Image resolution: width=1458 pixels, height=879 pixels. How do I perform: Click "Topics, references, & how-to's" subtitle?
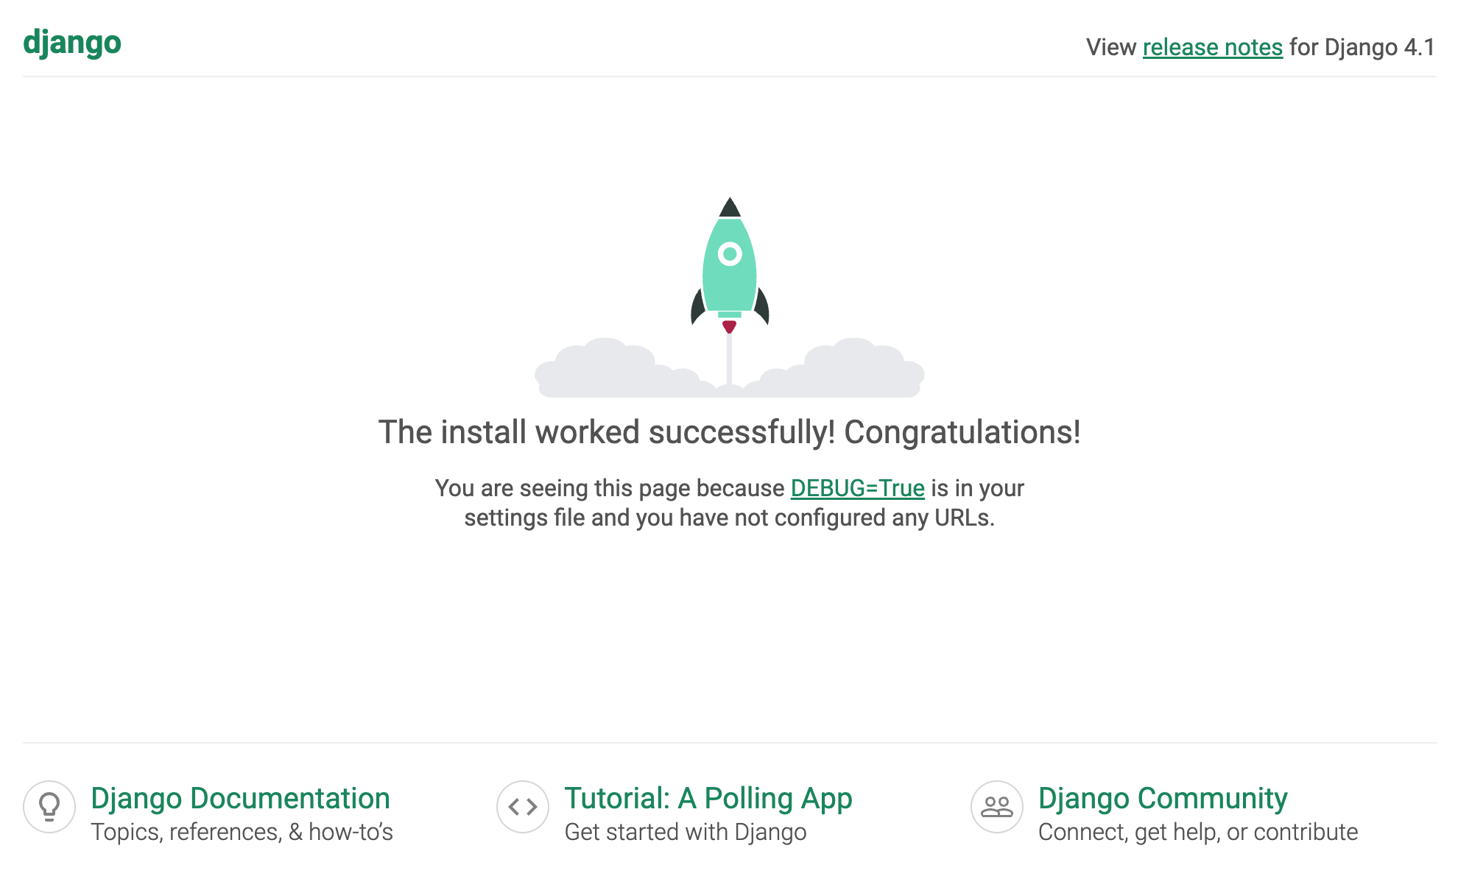(242, 832)
